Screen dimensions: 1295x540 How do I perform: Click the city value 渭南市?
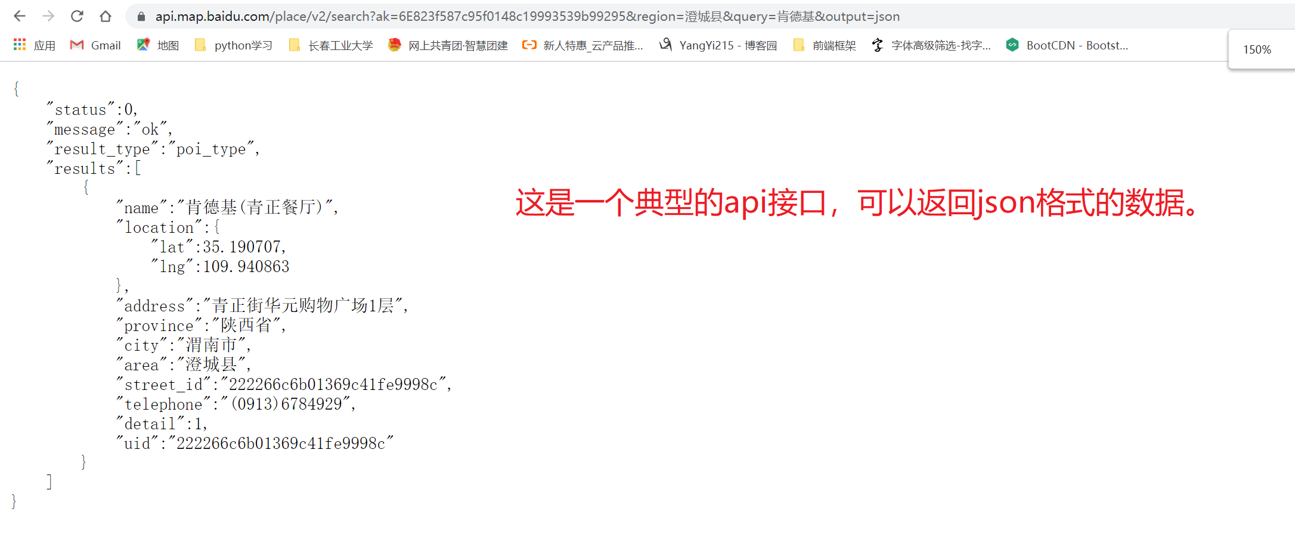[212, 345]
